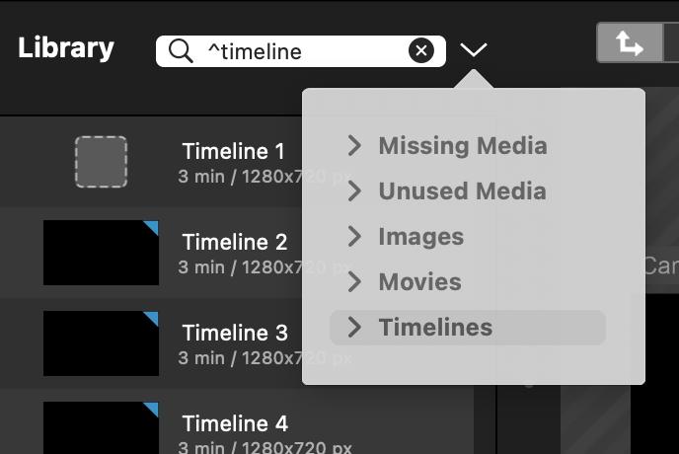Select the Unused Media filter
Screen dimensions: 679x454
point(462,191)
